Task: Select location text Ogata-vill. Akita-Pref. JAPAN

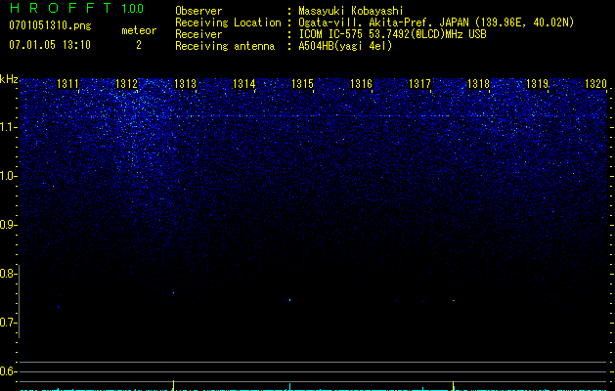Action: (382, 22)
